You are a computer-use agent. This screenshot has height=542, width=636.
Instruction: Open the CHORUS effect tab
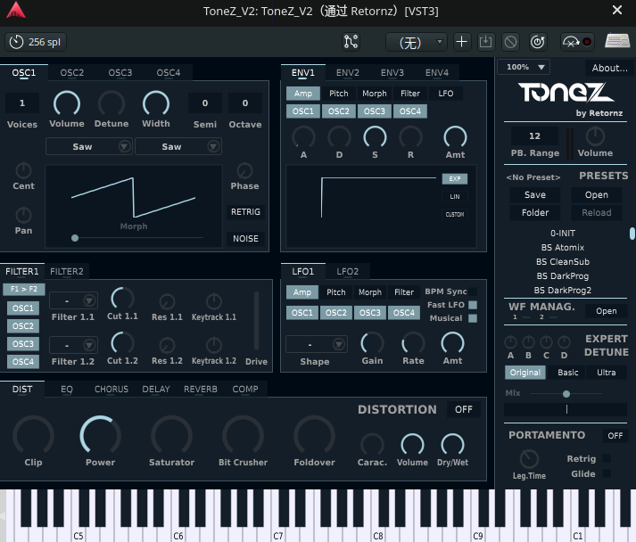click(112, 390)
